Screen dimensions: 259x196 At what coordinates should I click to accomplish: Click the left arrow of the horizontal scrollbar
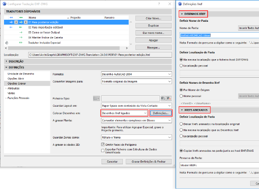tap(6, 48)
